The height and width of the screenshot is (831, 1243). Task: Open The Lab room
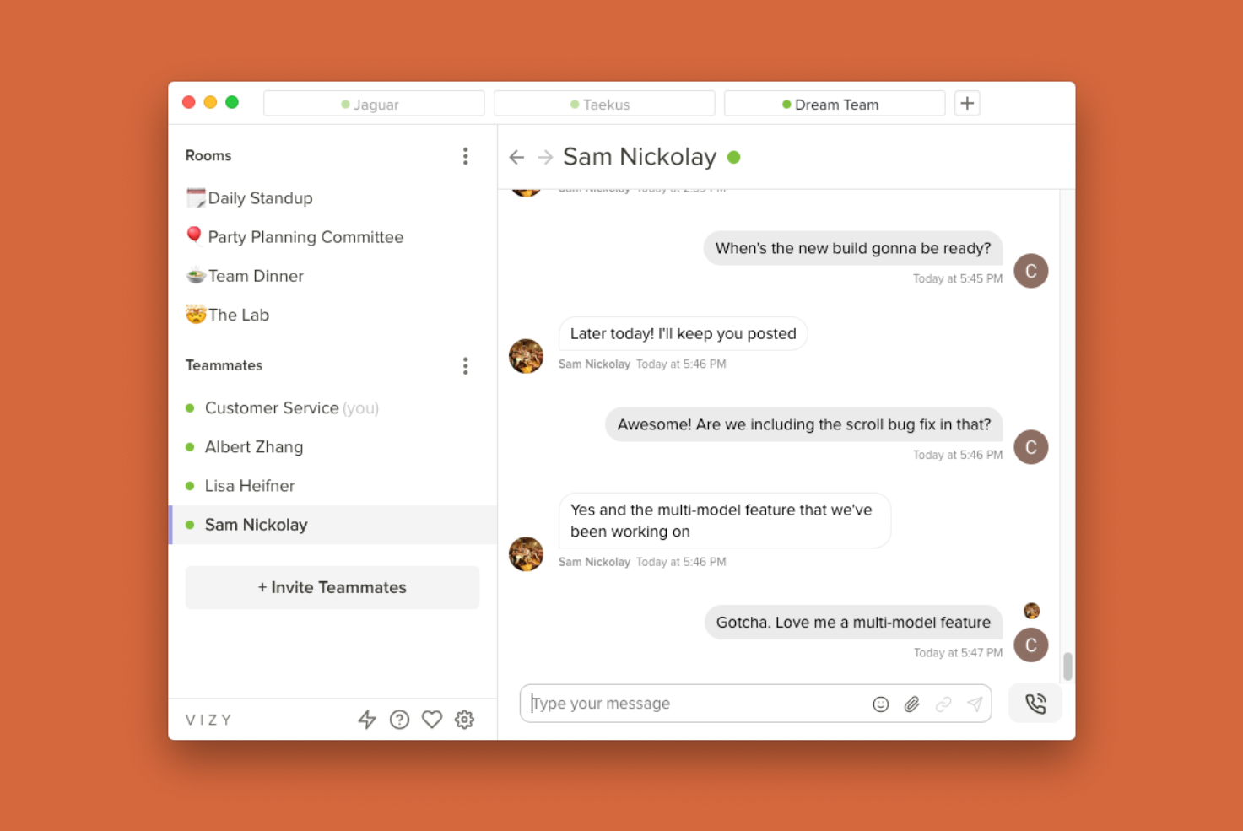(x=333, y=315)
